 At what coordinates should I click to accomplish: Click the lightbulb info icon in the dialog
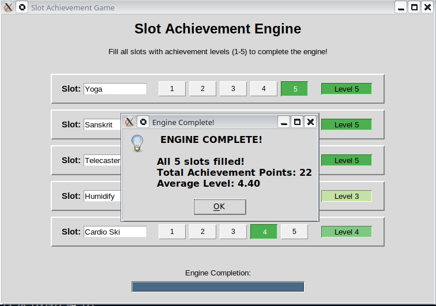pyautogui.click(x=137, y=143)
